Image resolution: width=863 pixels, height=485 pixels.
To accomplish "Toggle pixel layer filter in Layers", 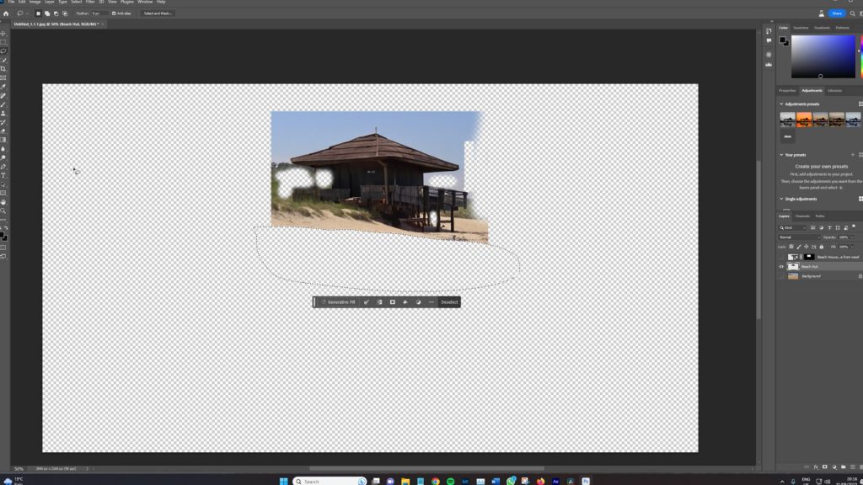I will tap(813, 227).
